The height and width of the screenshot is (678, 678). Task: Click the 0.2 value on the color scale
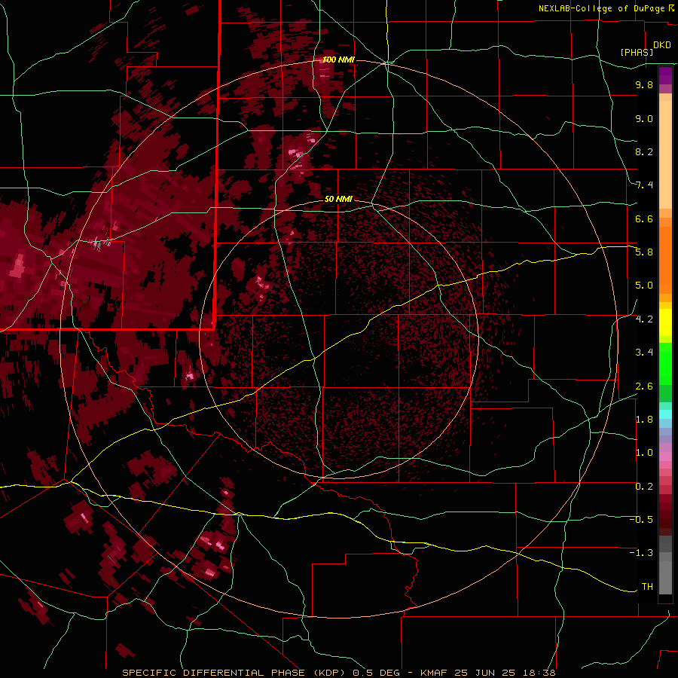[644, 487]
